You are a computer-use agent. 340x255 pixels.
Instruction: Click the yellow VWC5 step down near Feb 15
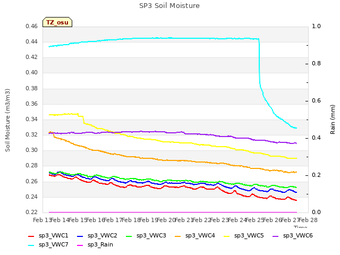click(x=83, y=120)
